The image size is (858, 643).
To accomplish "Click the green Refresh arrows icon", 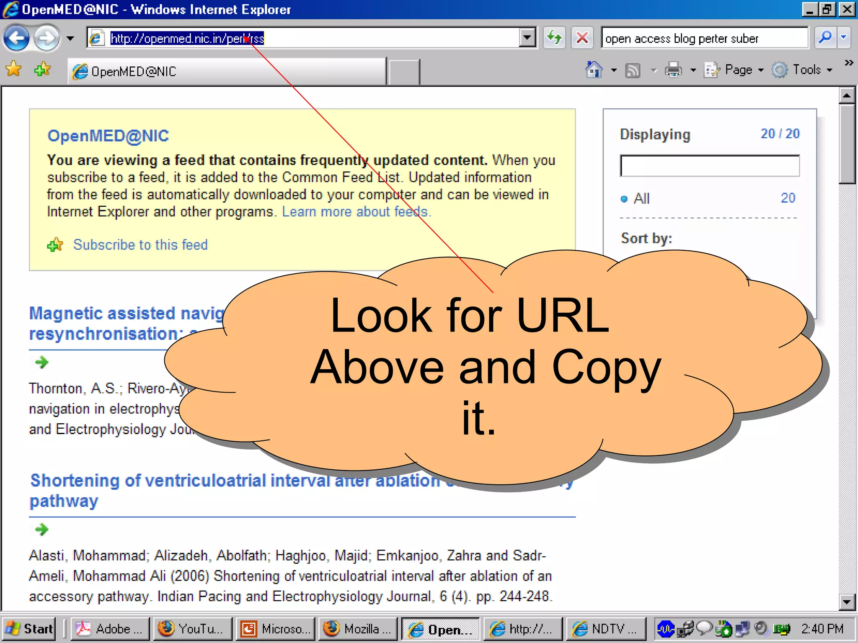I will click(x=554, y=38).
